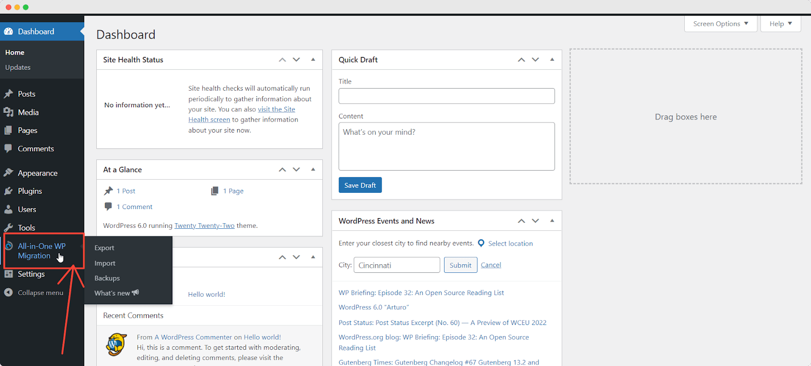The height and width of the screenshot is (366, 811).
Task: Click the Plugins plug icon in sidebar
Action: pyautogui.click(x=8, y=191)
